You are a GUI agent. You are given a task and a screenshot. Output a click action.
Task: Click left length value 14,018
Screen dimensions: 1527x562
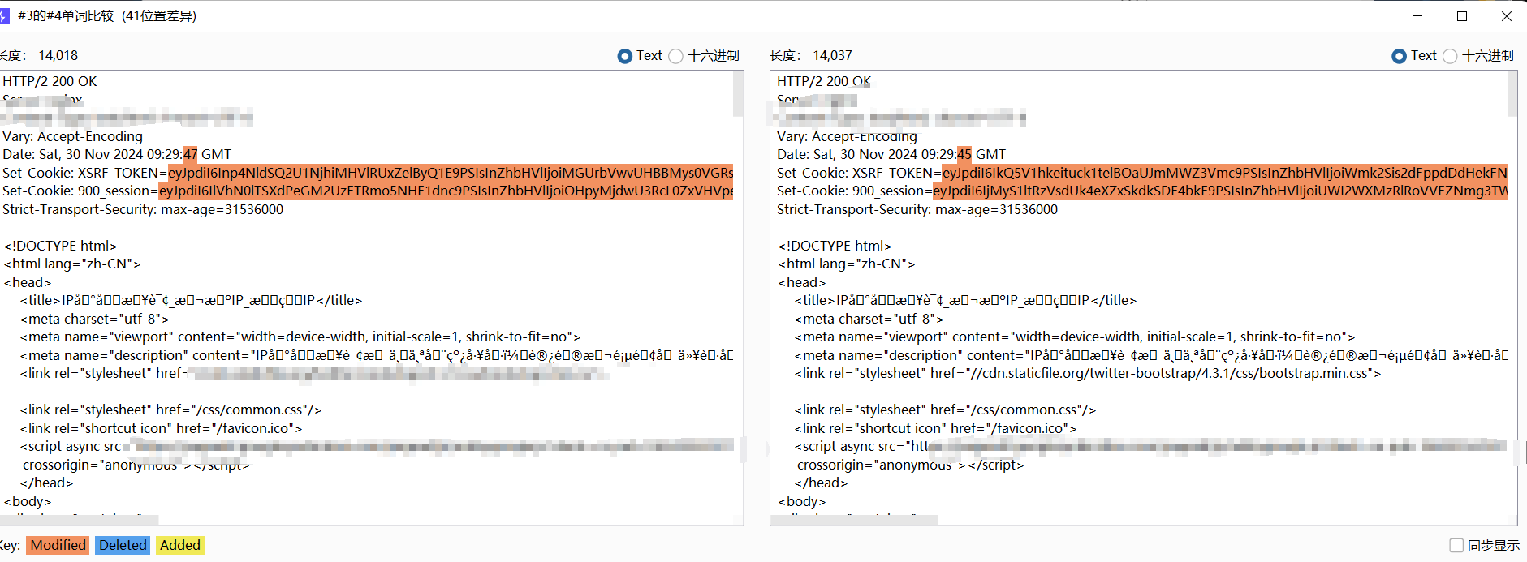coord(58,56)
